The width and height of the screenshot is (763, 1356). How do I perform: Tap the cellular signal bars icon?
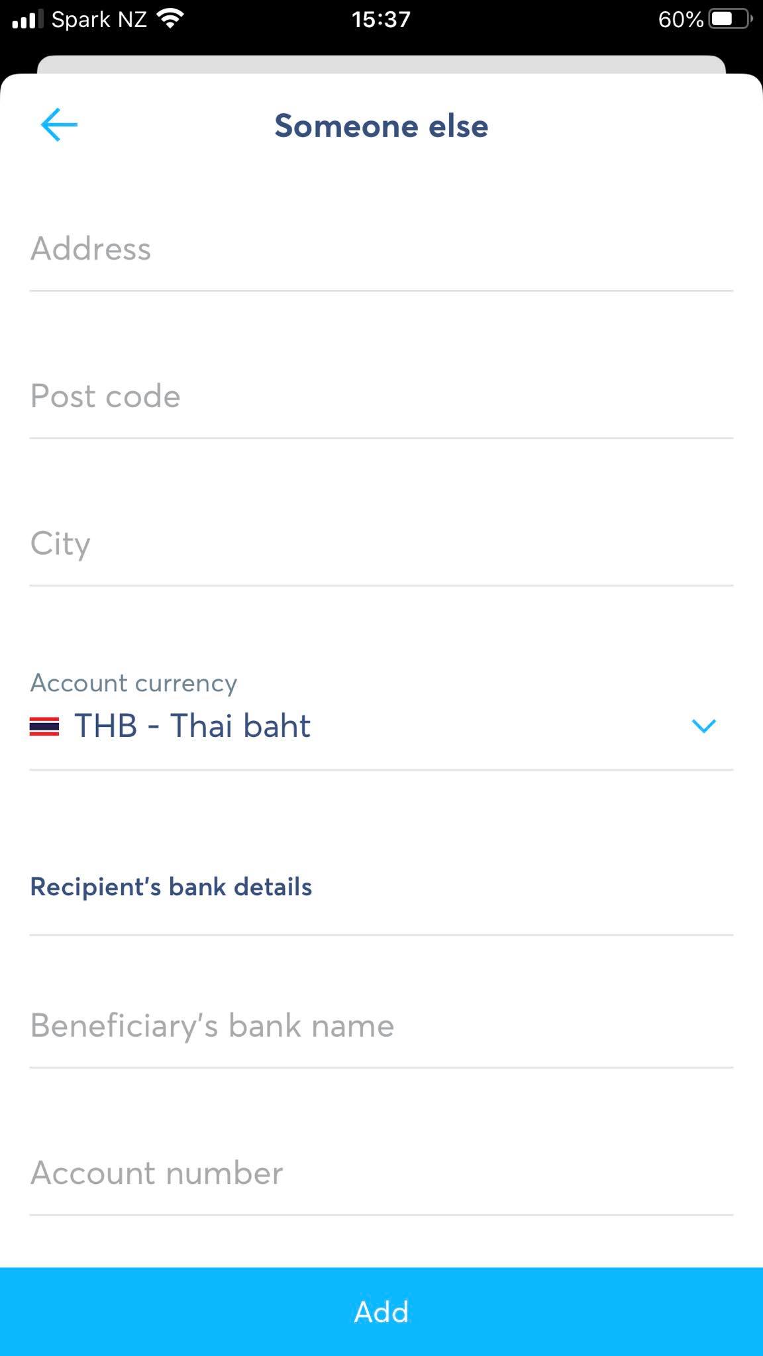27,19
